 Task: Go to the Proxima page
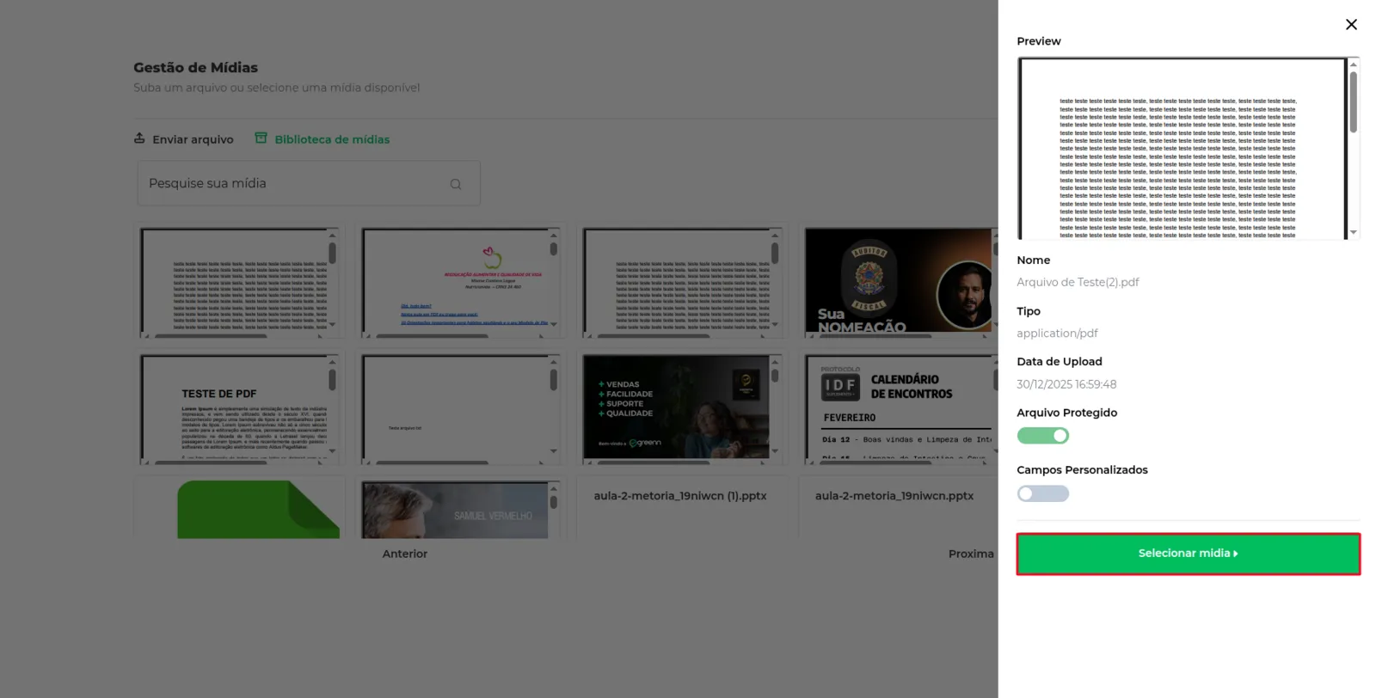[971, 554]
